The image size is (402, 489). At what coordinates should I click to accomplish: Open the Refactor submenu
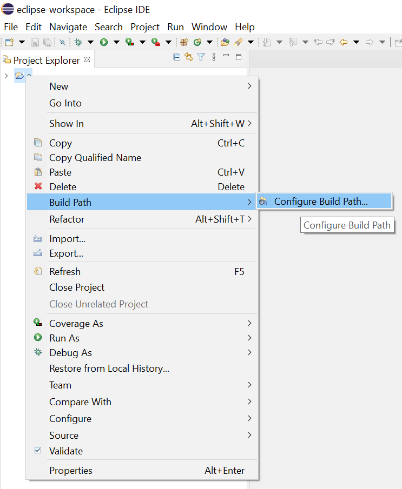click(142, 219)
